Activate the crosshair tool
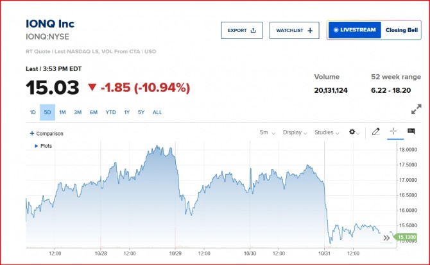Screen dimensions: 430x265 click(x=393, y=132)
